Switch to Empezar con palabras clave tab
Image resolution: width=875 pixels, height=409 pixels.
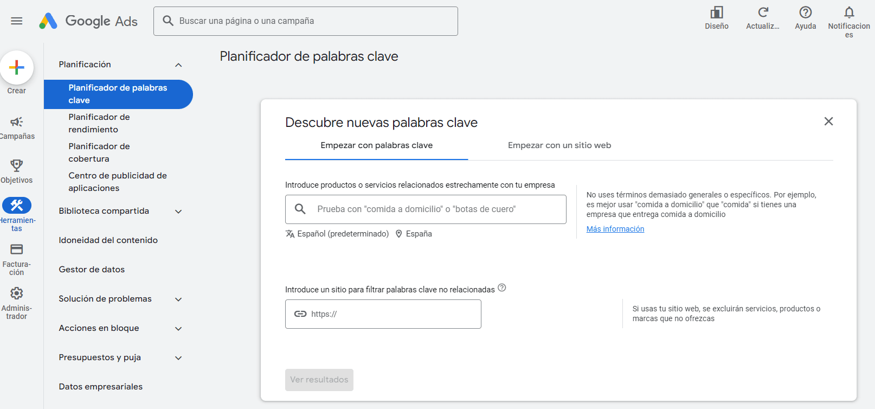(x=377, y=145)
